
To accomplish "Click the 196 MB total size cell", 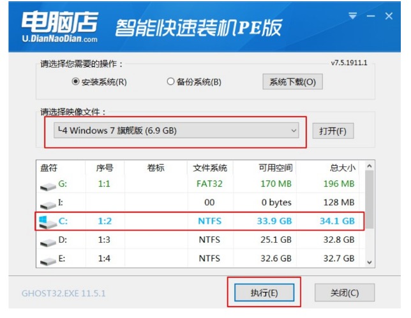I will coord(339,184).
